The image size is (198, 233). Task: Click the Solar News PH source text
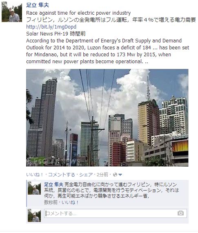(56, 34)
